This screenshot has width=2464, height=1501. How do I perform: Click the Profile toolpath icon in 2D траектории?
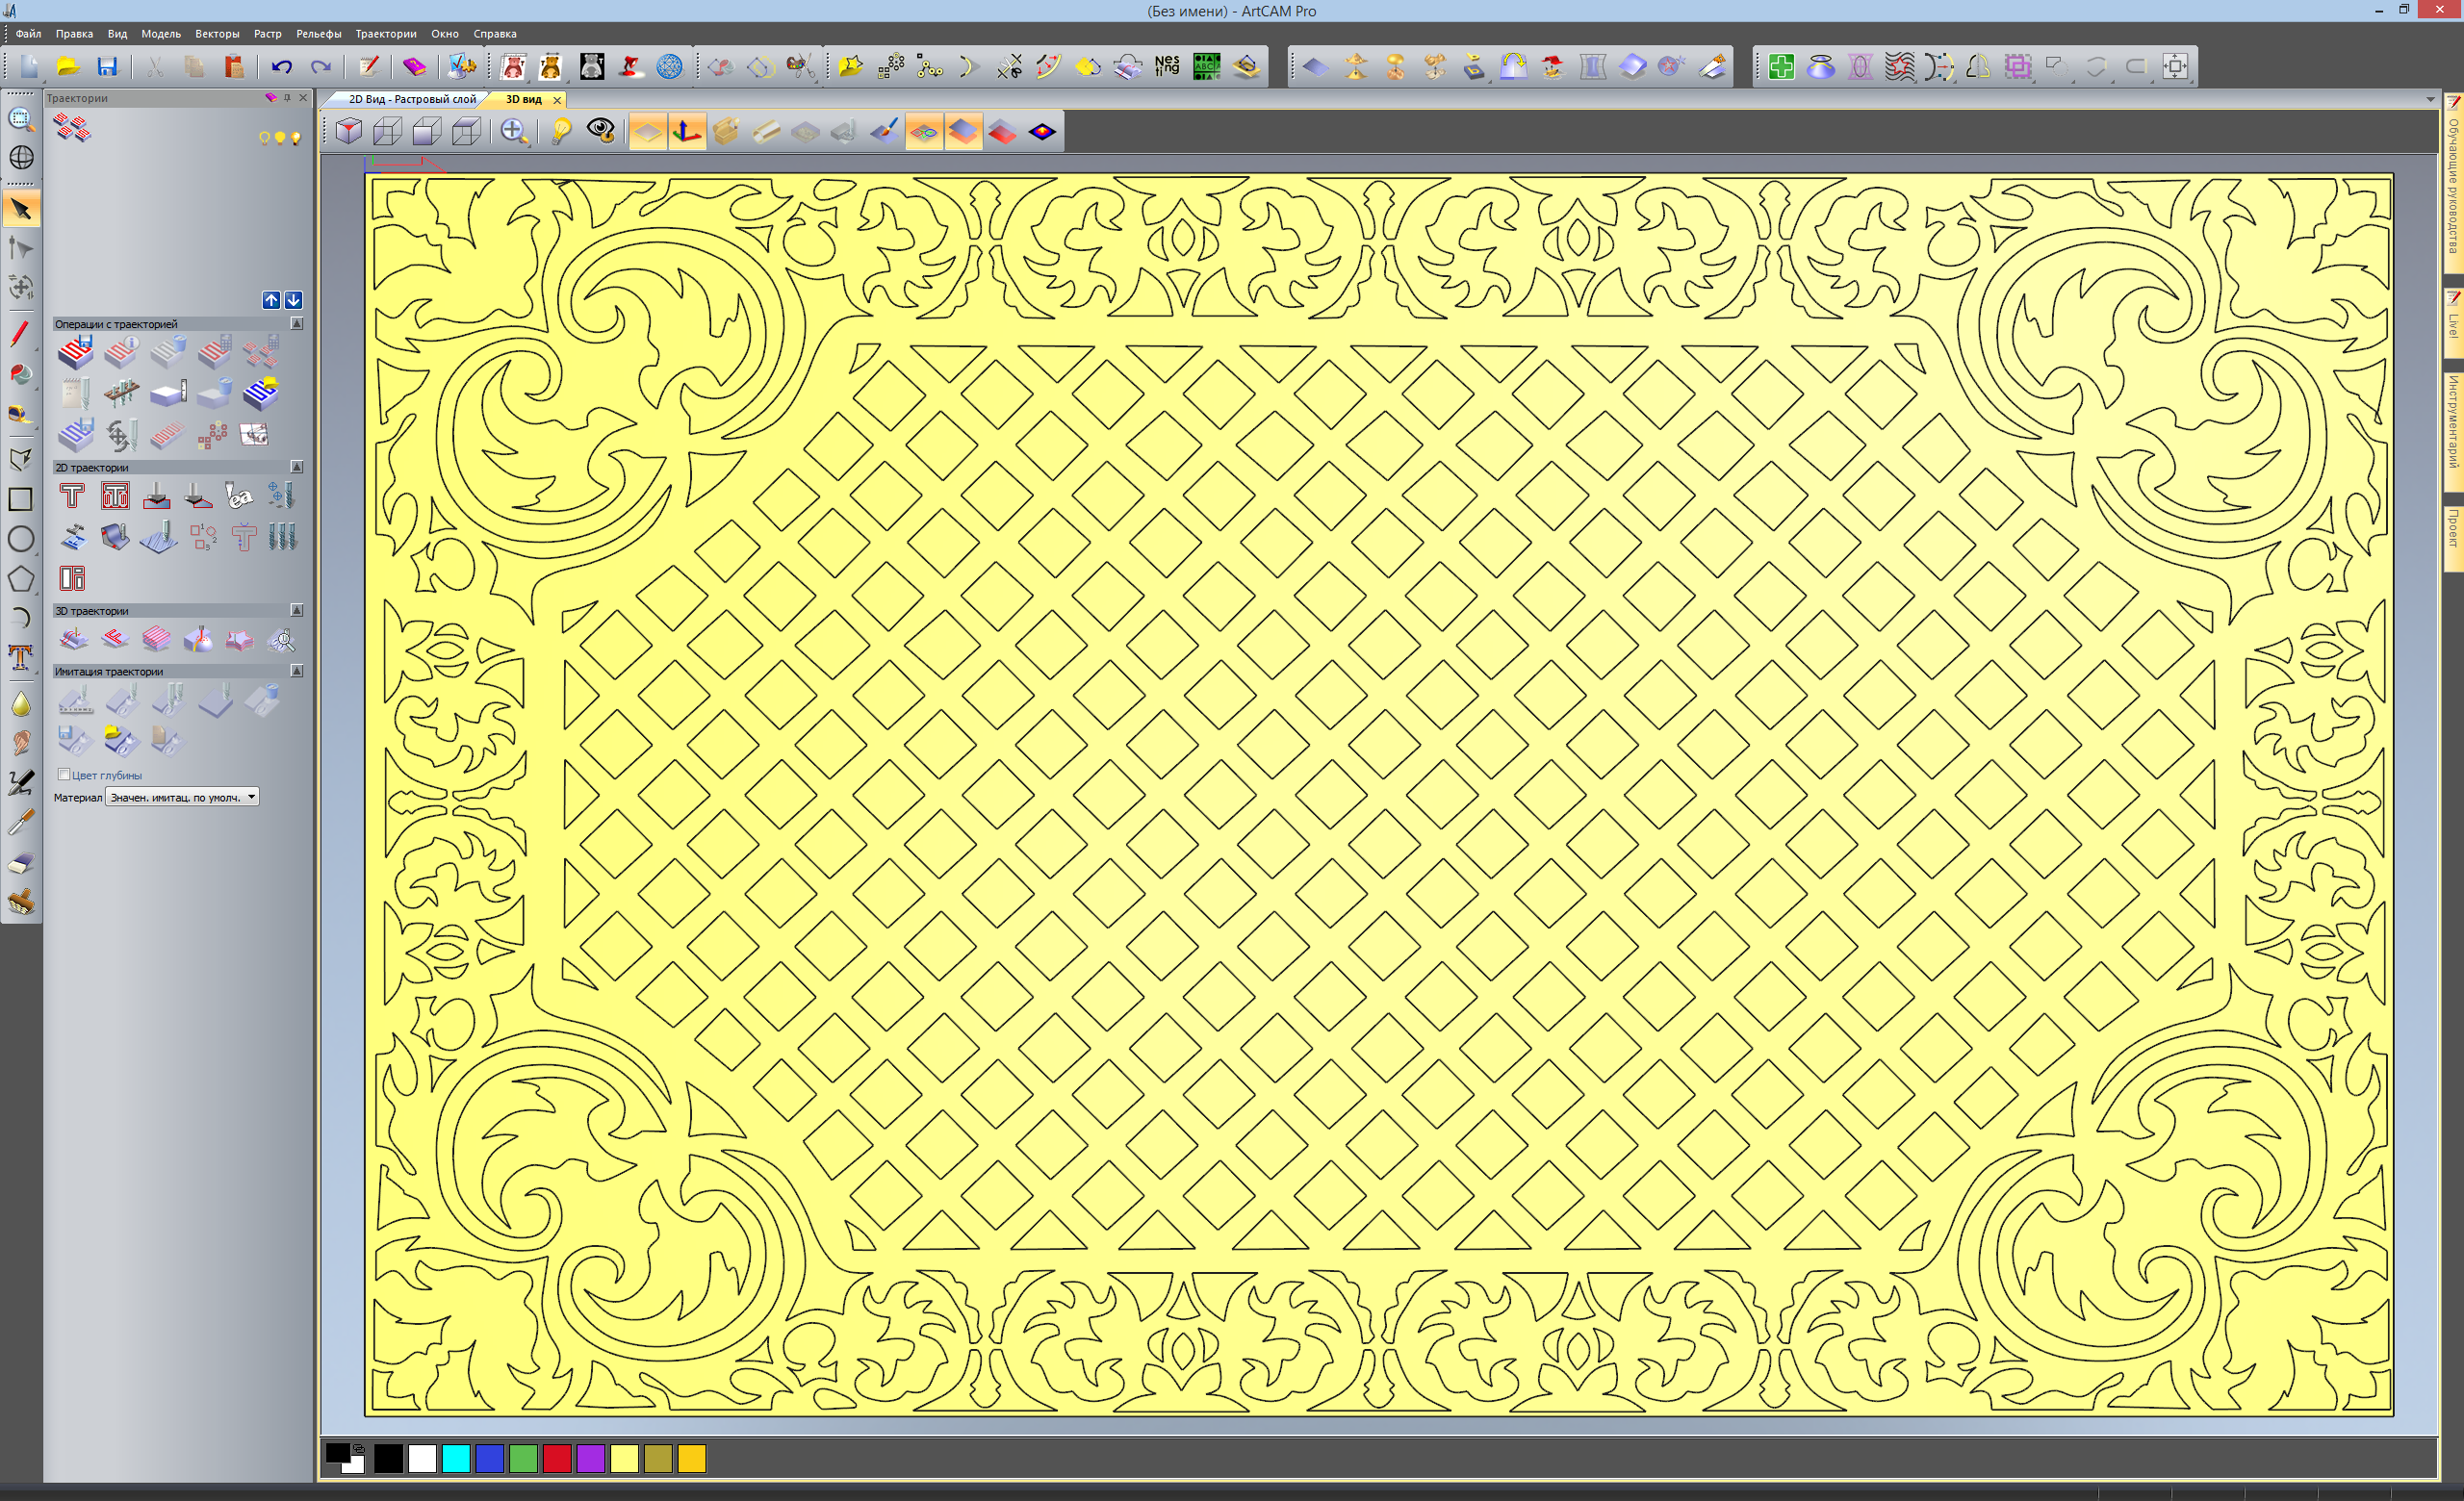pyautogui.click(x=72, y=496)
